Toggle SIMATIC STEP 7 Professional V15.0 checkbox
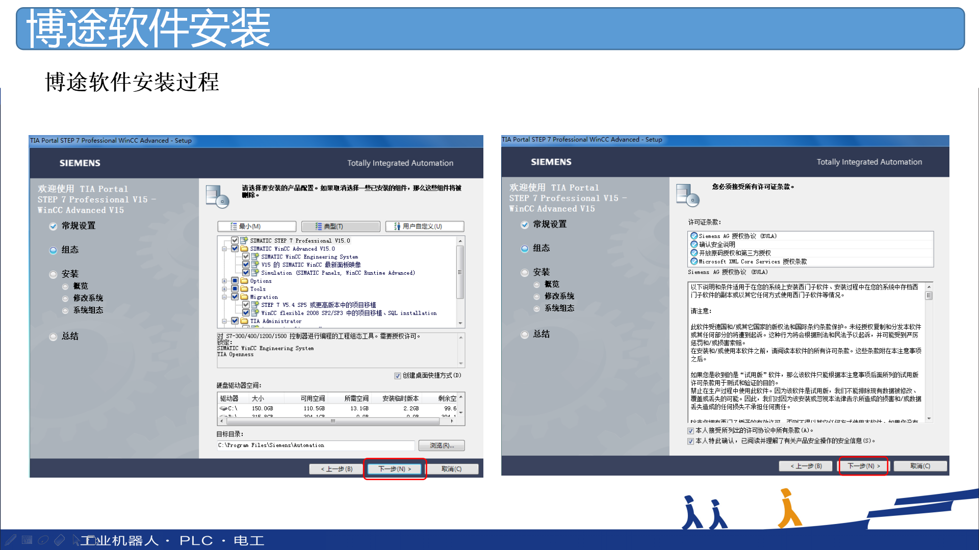Screen dimensions: 979x550 click(235, 241)
